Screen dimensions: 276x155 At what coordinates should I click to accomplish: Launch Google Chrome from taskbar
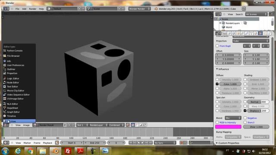[30, 151]
